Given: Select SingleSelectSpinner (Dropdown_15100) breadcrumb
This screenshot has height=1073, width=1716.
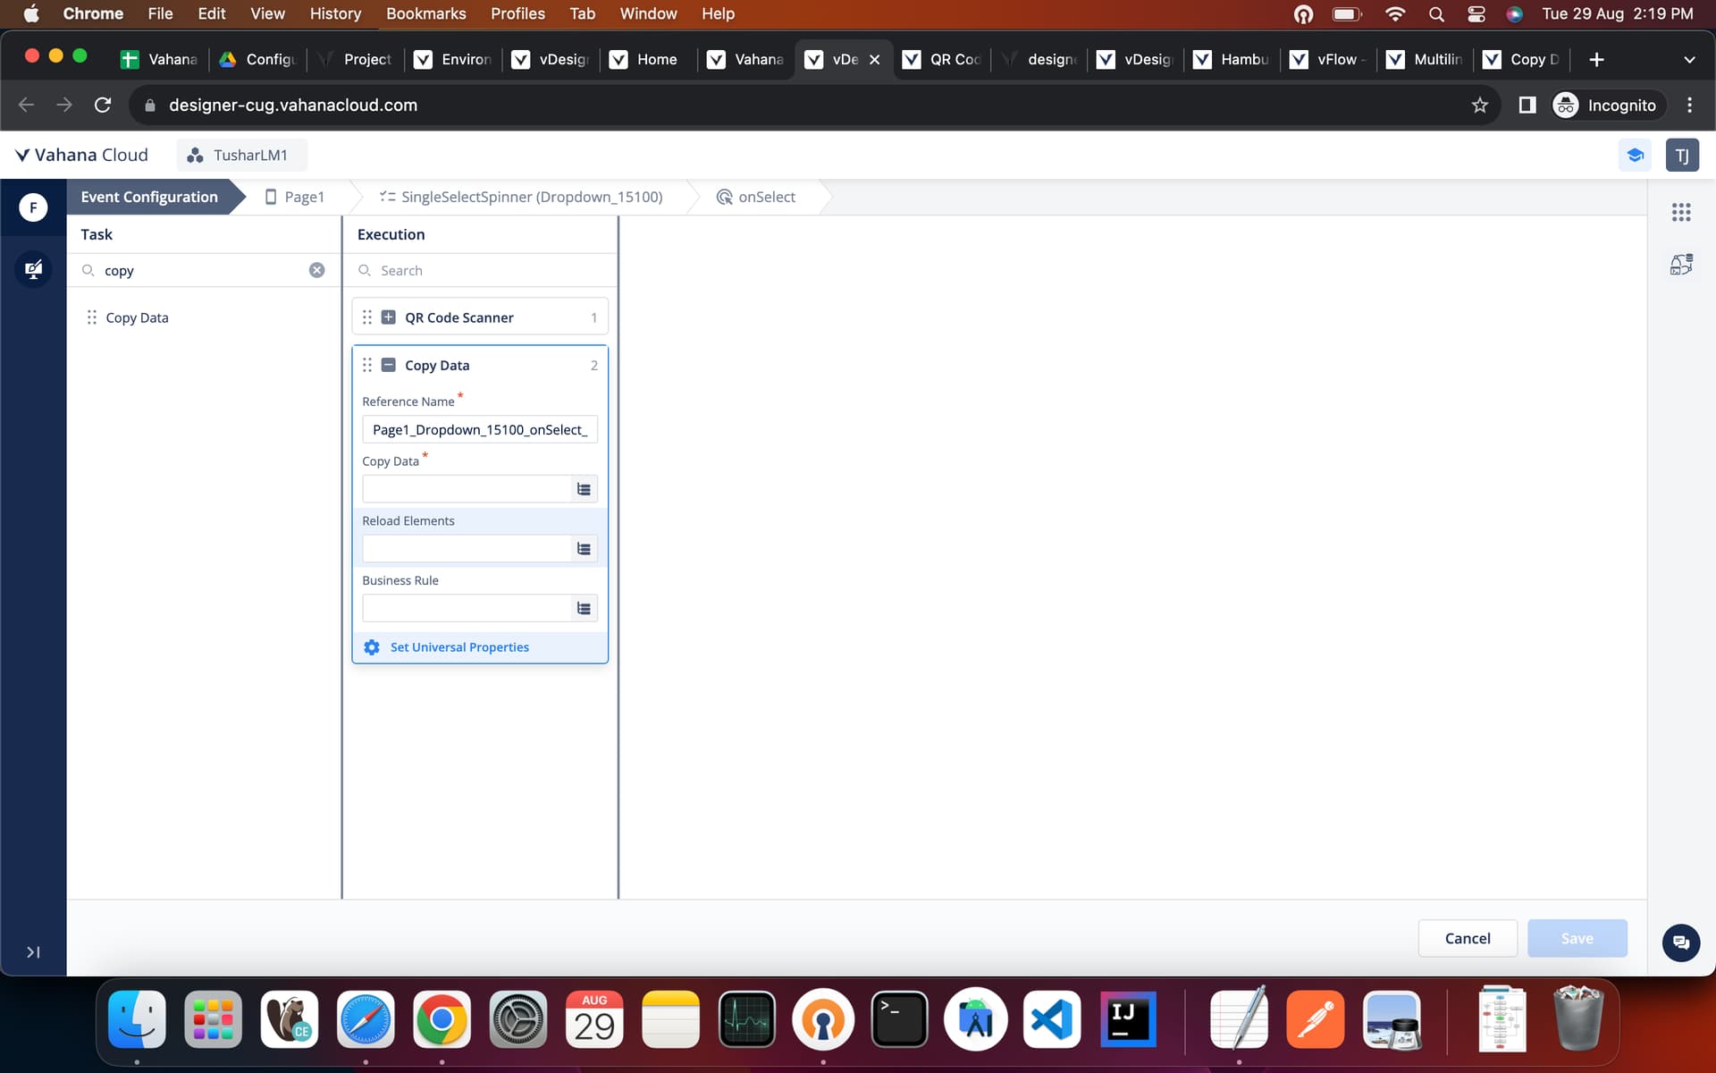Looking at the screenshot, I should coord(521,197).
